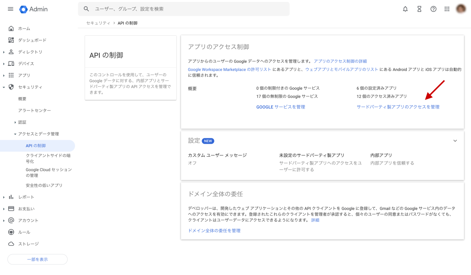This screenshot has width=471, height=275.
Task: Click the ストレージ cloud icon
Action: pos(11,244)
